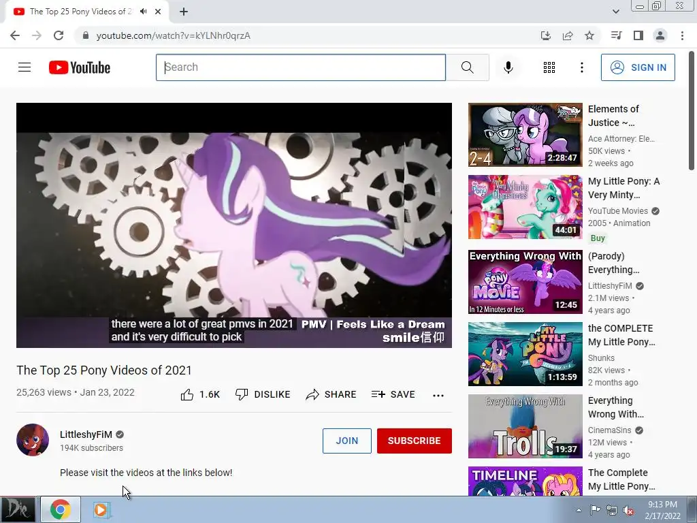Viewport: 697px width, 523px height.
Task: Toggle the browser side panel
Action: pos(638,35)
